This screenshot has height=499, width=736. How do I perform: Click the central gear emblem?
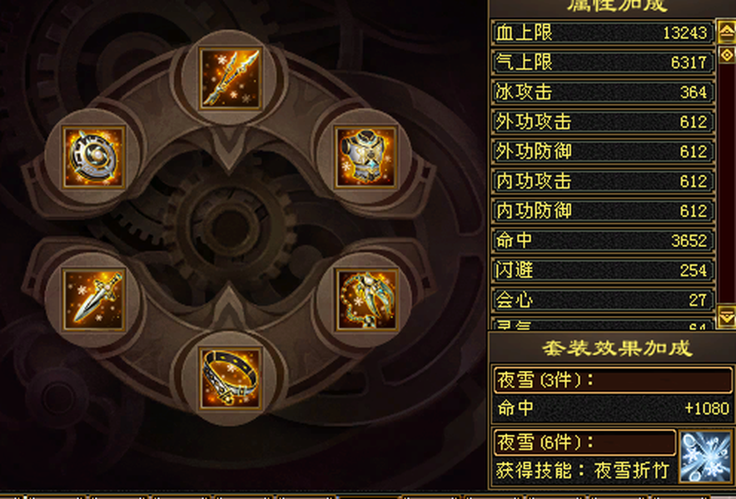(x=230, y=227)
